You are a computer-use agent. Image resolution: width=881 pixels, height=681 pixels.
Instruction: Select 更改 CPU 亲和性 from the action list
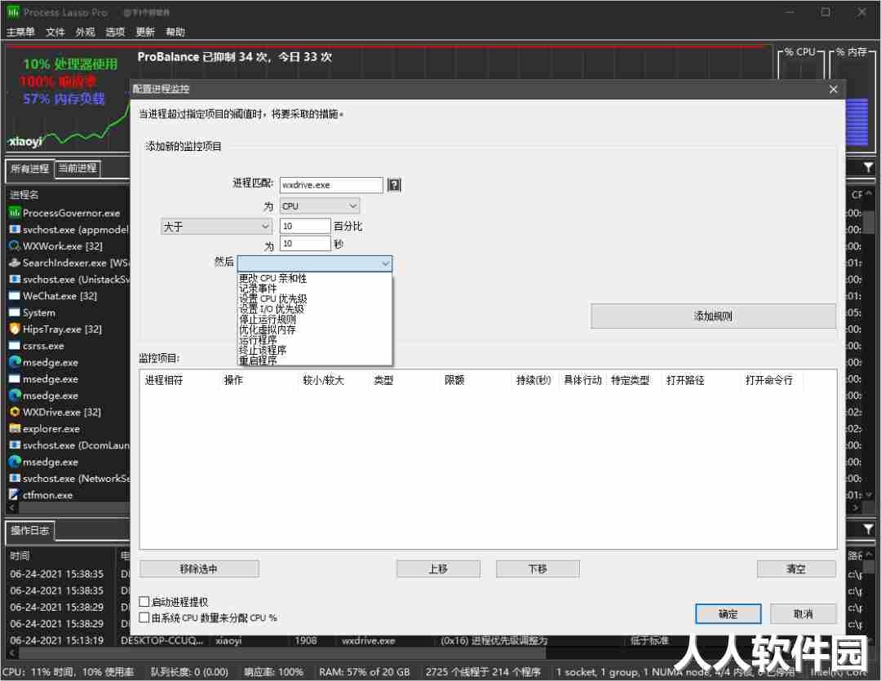(x=273, y=279)
